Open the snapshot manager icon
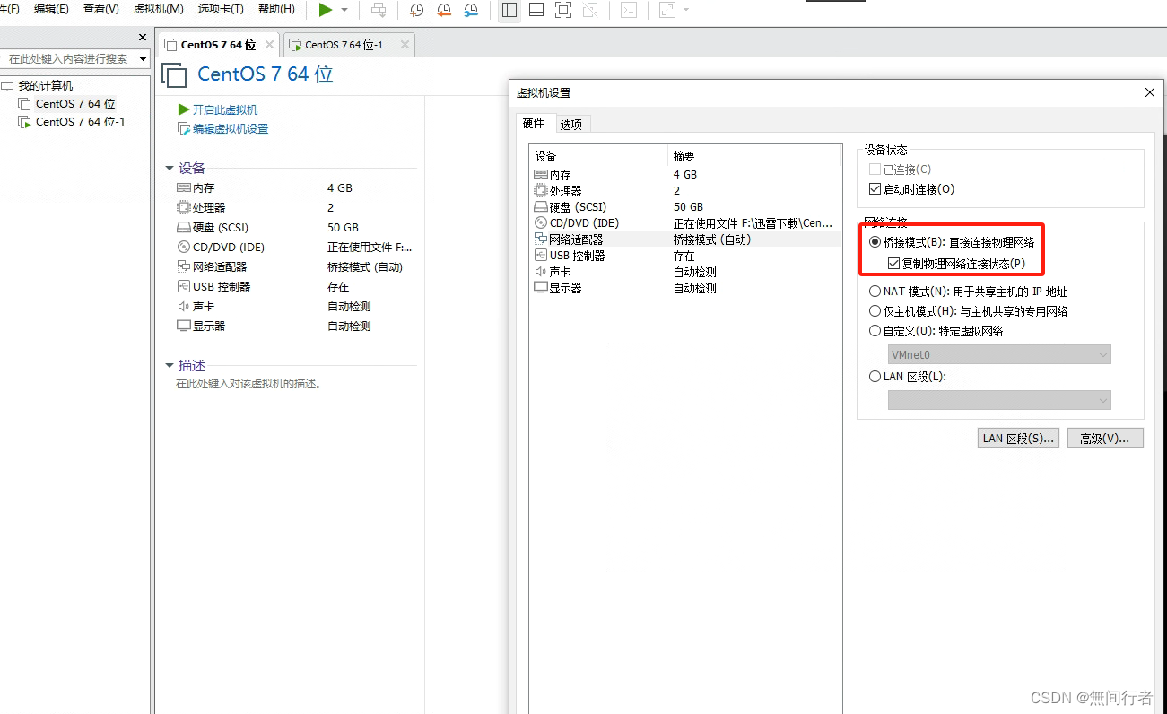This screenshot has width=1167, height=714. click(x=471, y=10)
